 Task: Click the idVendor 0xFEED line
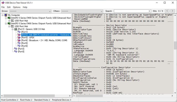93,42
